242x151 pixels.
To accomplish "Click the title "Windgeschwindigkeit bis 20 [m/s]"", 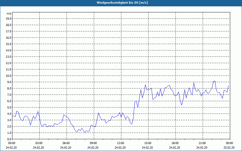I will tap(122, 3).
